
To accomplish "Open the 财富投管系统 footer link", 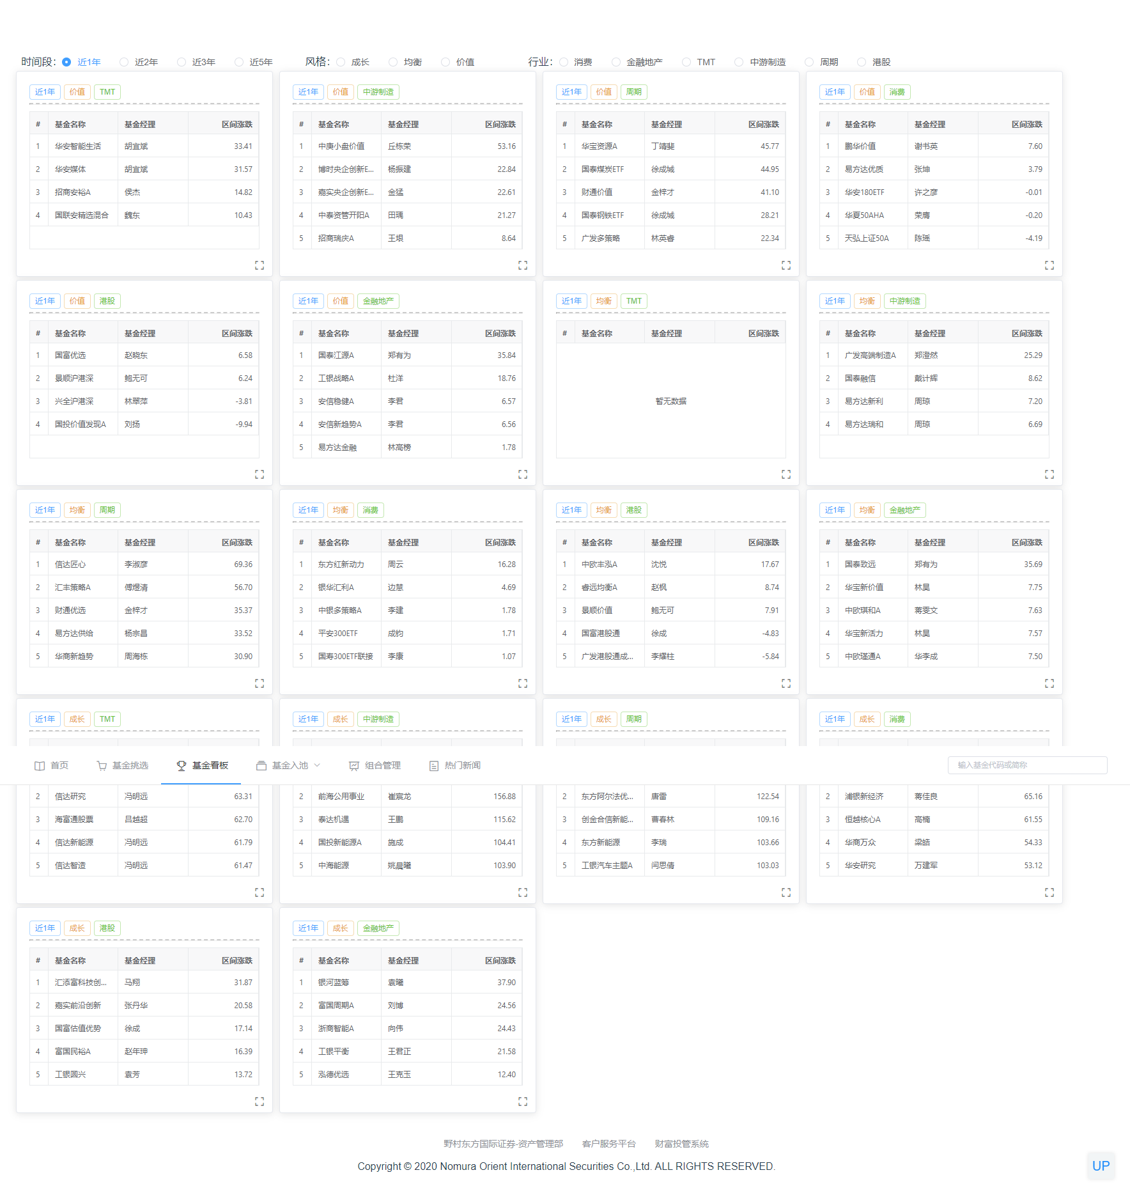I will pos(681,1144).
